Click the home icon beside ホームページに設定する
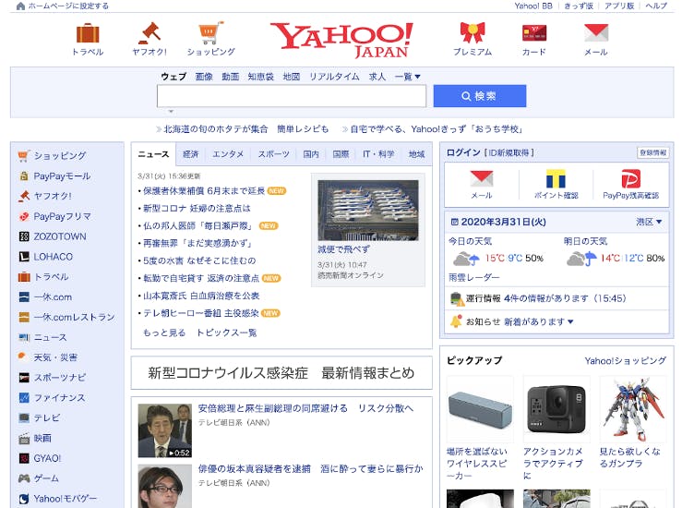 [x=20, y=6]
